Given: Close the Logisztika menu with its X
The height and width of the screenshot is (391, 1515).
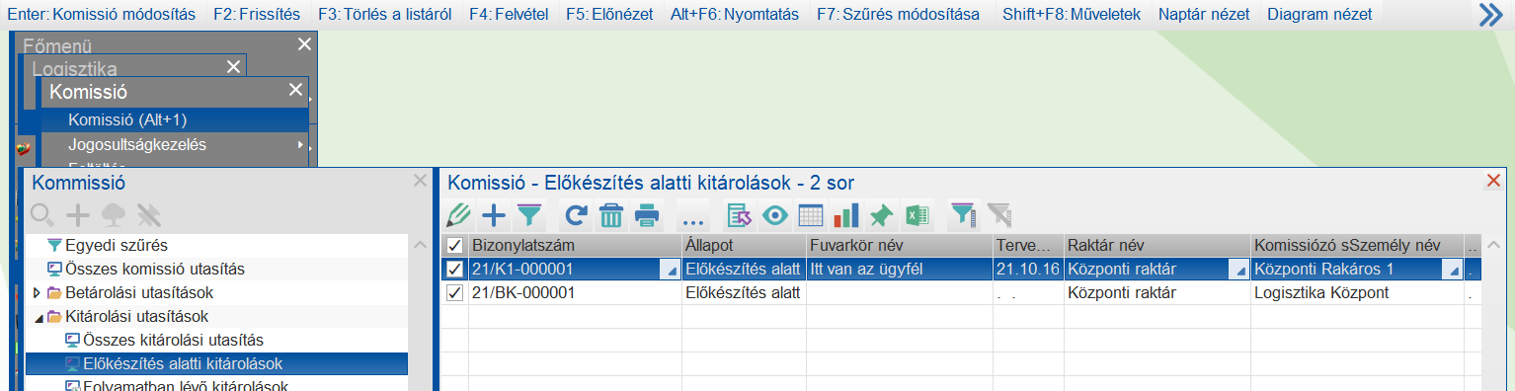Looking at the screenshot, I should coord(233,66).
